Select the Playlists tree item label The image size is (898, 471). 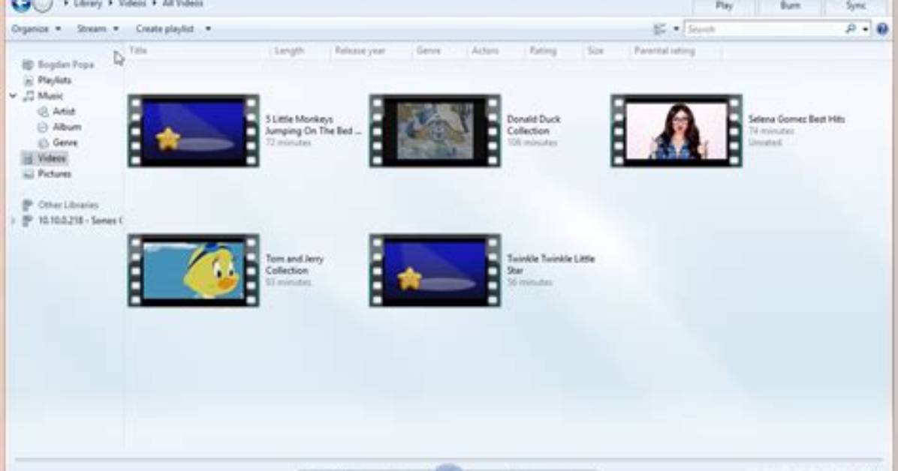[54, 81]
